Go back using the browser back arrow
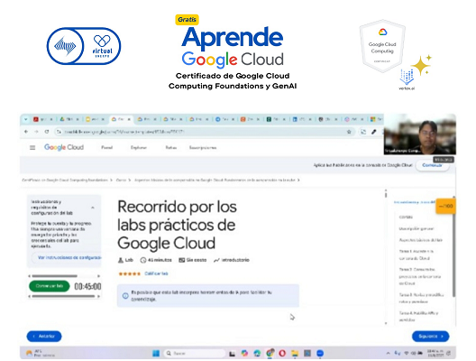The width and height of the screenshot is (476, 361). [26, 132]
